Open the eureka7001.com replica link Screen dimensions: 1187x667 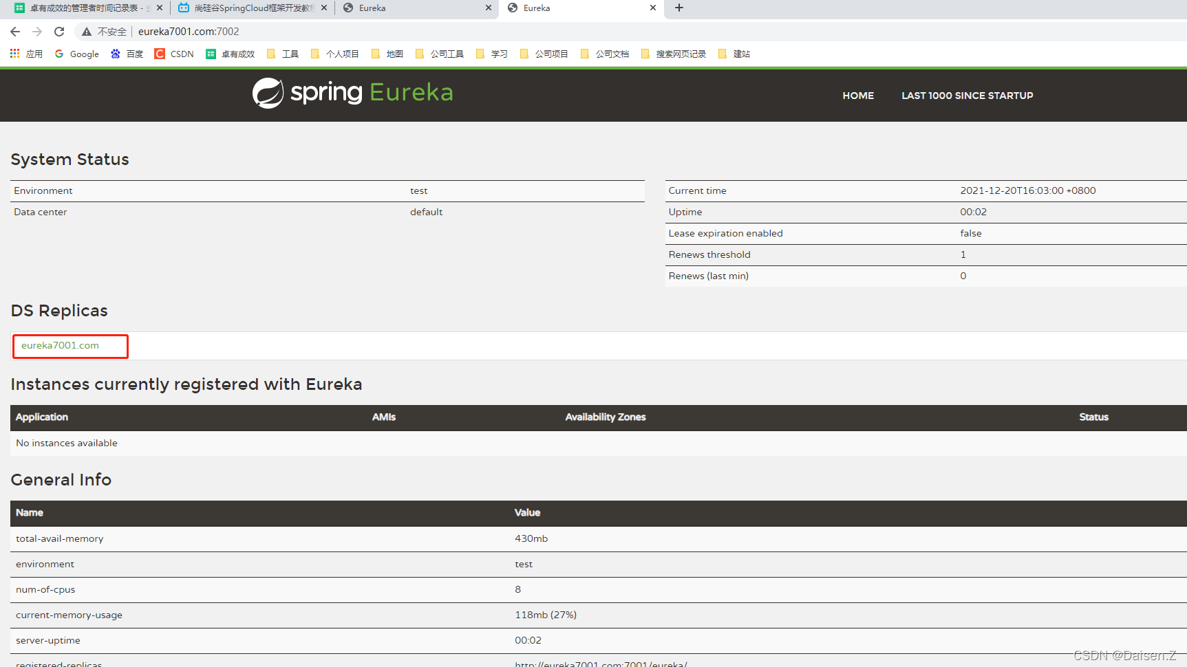click(60, 345)
